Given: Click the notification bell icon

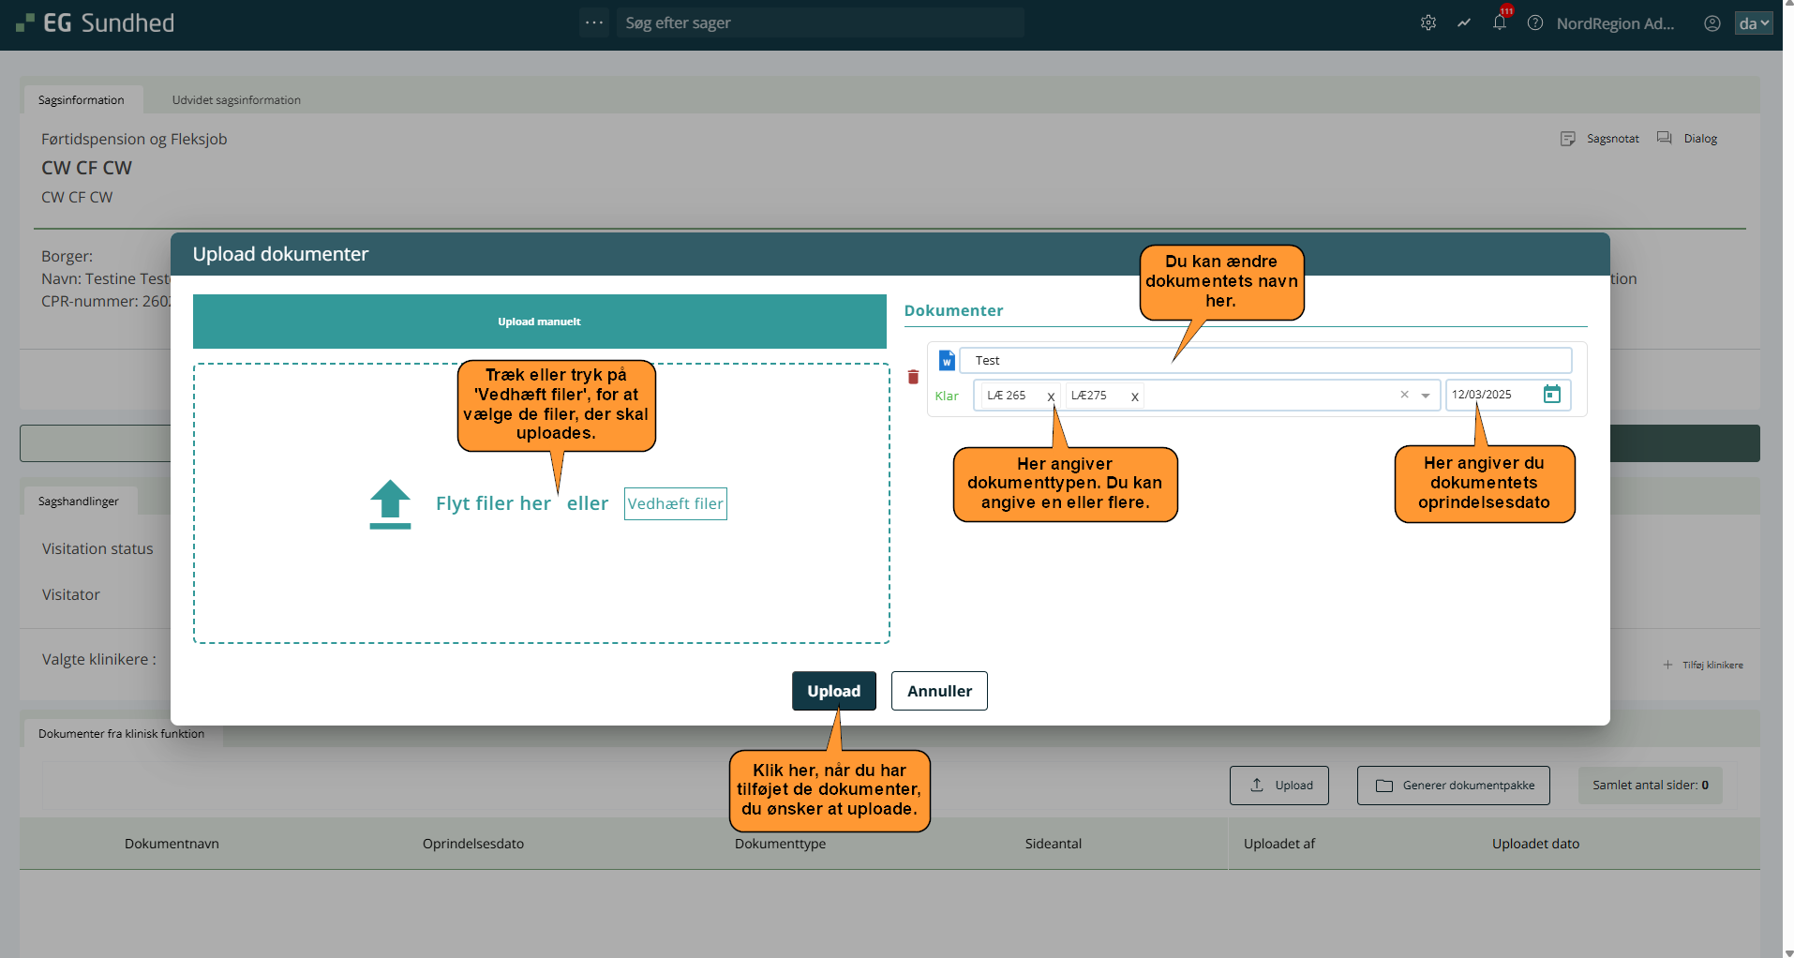Looking at the screenshot, I should [1500, 23].
